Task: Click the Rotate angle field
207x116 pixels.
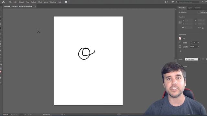Action: click(x=188, y=27)
